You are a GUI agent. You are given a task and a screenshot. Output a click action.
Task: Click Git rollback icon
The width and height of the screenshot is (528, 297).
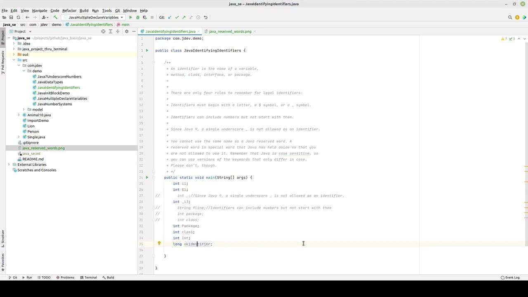[205, 17]
